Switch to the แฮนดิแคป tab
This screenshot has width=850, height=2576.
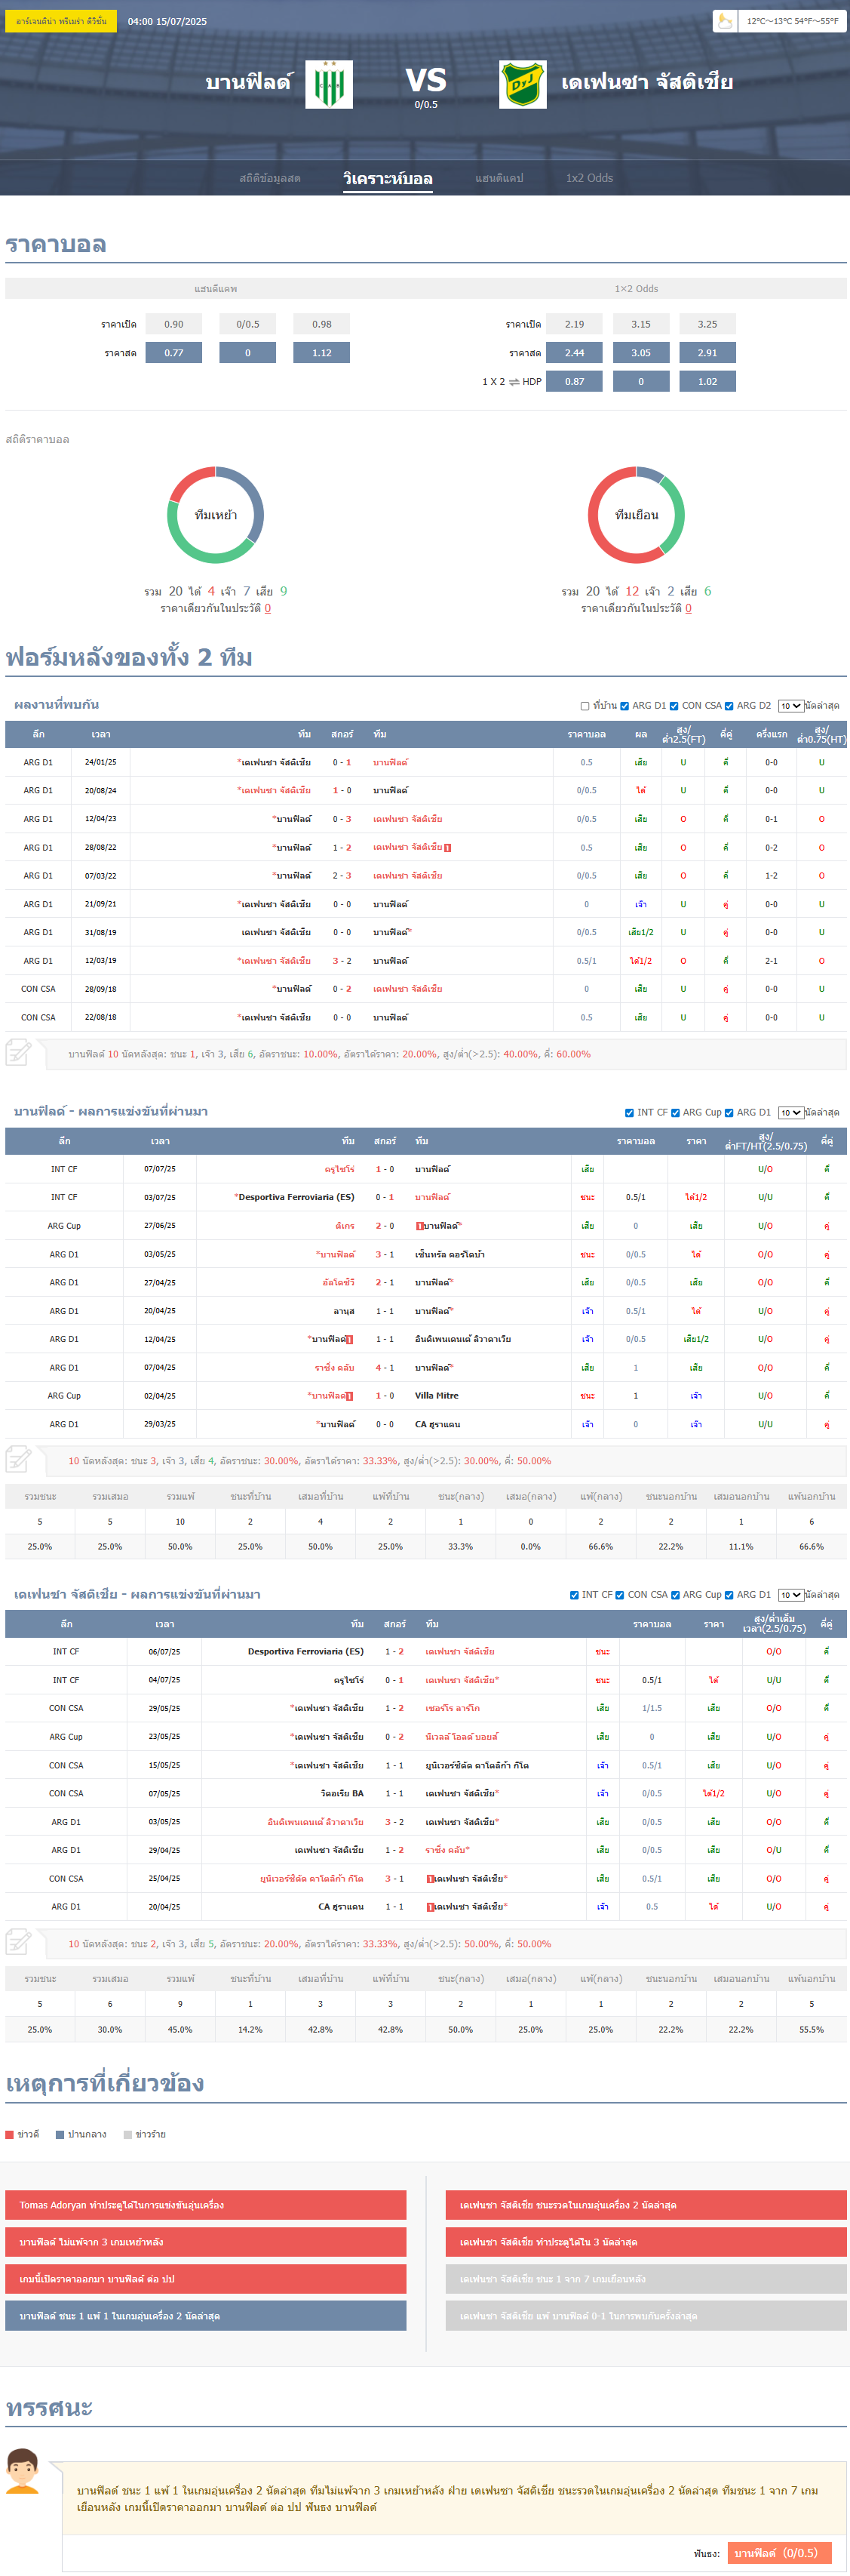click(499, 178)
